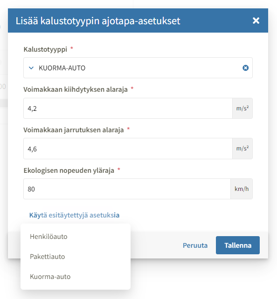Click the acceleration lower limit field containing 4,2
Image resolution: width=277 pixels, height=299 pixels.
pyautogui.click(x=128, y=109)
